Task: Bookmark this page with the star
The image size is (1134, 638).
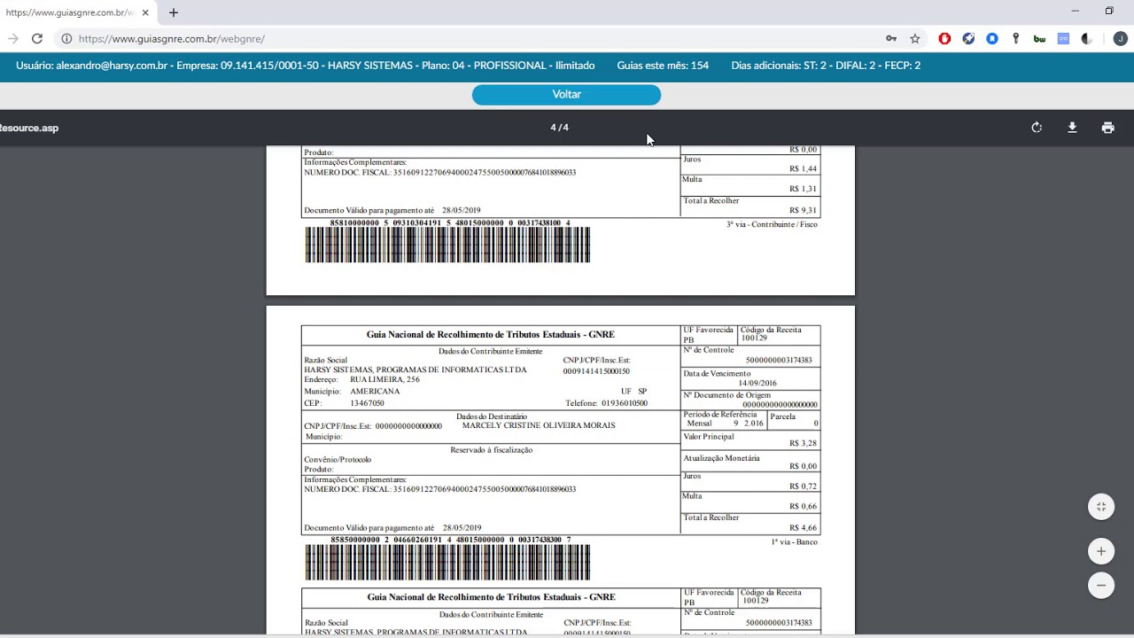Action: (x=915, y=38)
